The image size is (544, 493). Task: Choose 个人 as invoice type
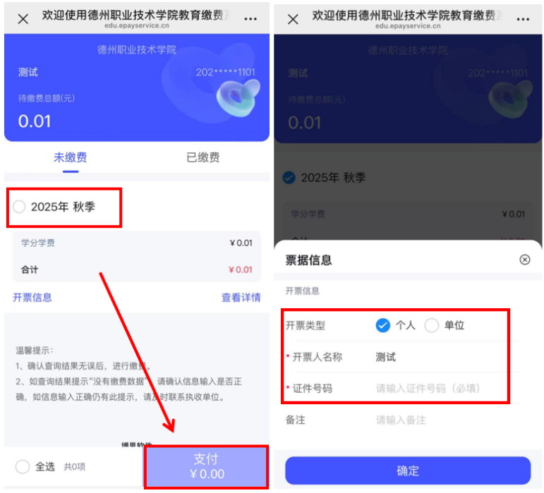pyautogui.click(x=383, y=325)
